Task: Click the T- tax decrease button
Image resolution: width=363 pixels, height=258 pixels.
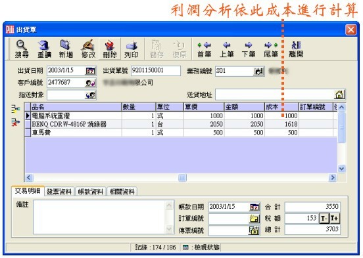Action: 324,218
